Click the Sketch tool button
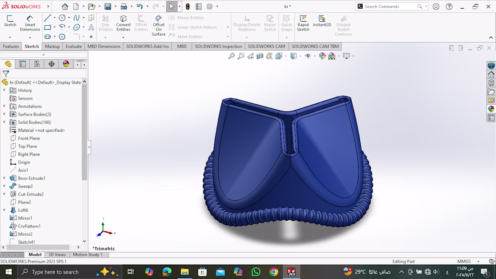 (10, 21)
